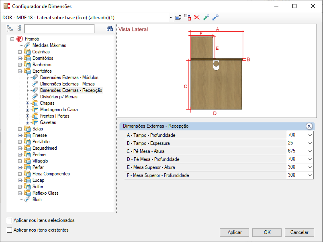Viewport: 329px width, 242px height.
Task: Expand the Sulfer tree node
Action: (20, 187)
